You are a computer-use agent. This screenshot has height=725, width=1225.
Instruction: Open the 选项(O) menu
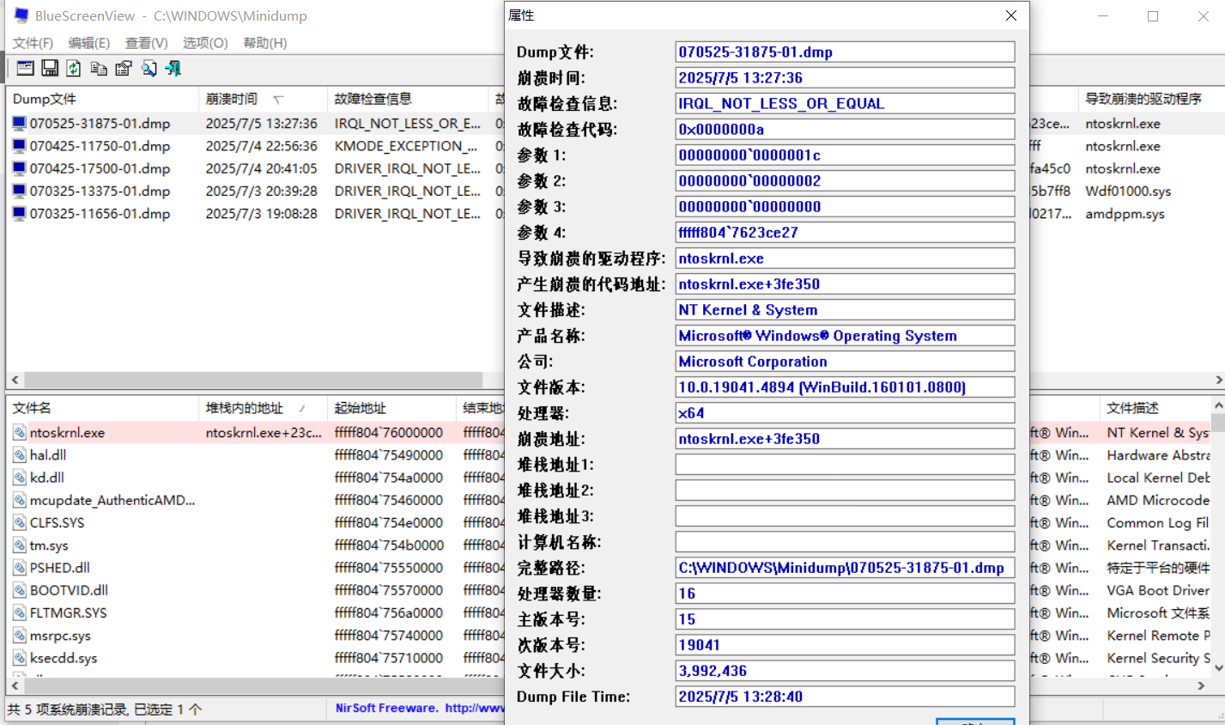point(205,43)
